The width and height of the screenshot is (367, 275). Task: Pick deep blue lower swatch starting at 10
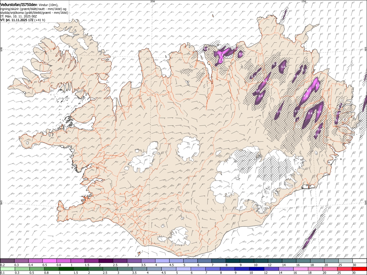click(257, 269)
